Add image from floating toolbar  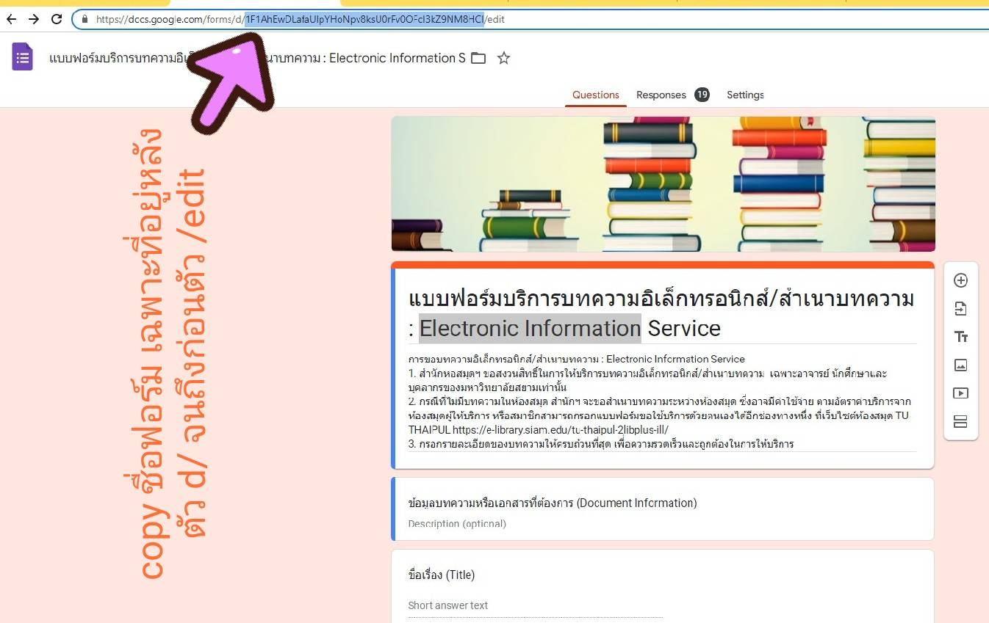[960, 365]
